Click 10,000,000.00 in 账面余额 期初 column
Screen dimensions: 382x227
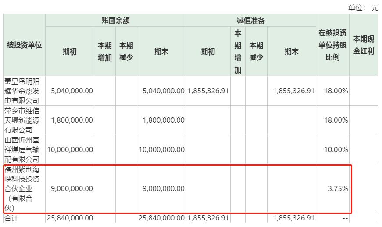[70, 149]
